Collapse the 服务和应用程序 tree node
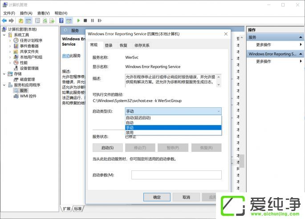The height and width of the screenshot is (219, 305). 4,85
